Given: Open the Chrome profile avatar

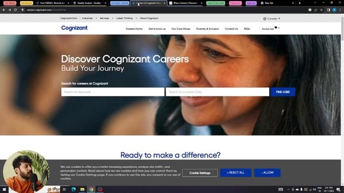Looking at the screenshot, I should pos(334,10).
